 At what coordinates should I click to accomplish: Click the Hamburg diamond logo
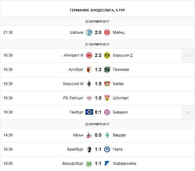pos(89,112)
